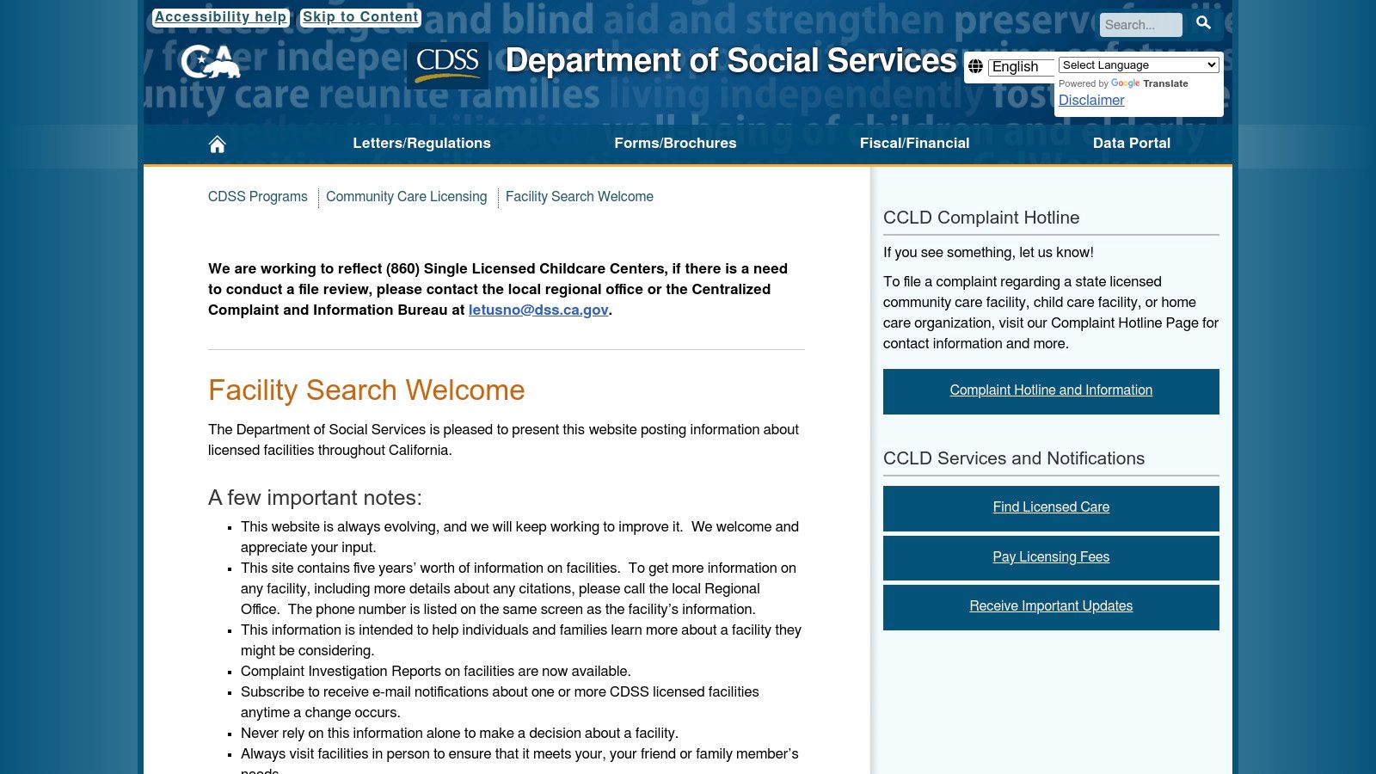Screen dimensions: 1376x774
Task: Go to the Data Portal tab
Action: pos(1131,144)
